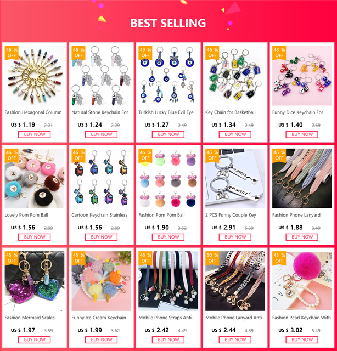The image size is (337, 351).
Task: Click BUY NOW for Natural Stone Keychain
Action: click(x=102, y=134)
